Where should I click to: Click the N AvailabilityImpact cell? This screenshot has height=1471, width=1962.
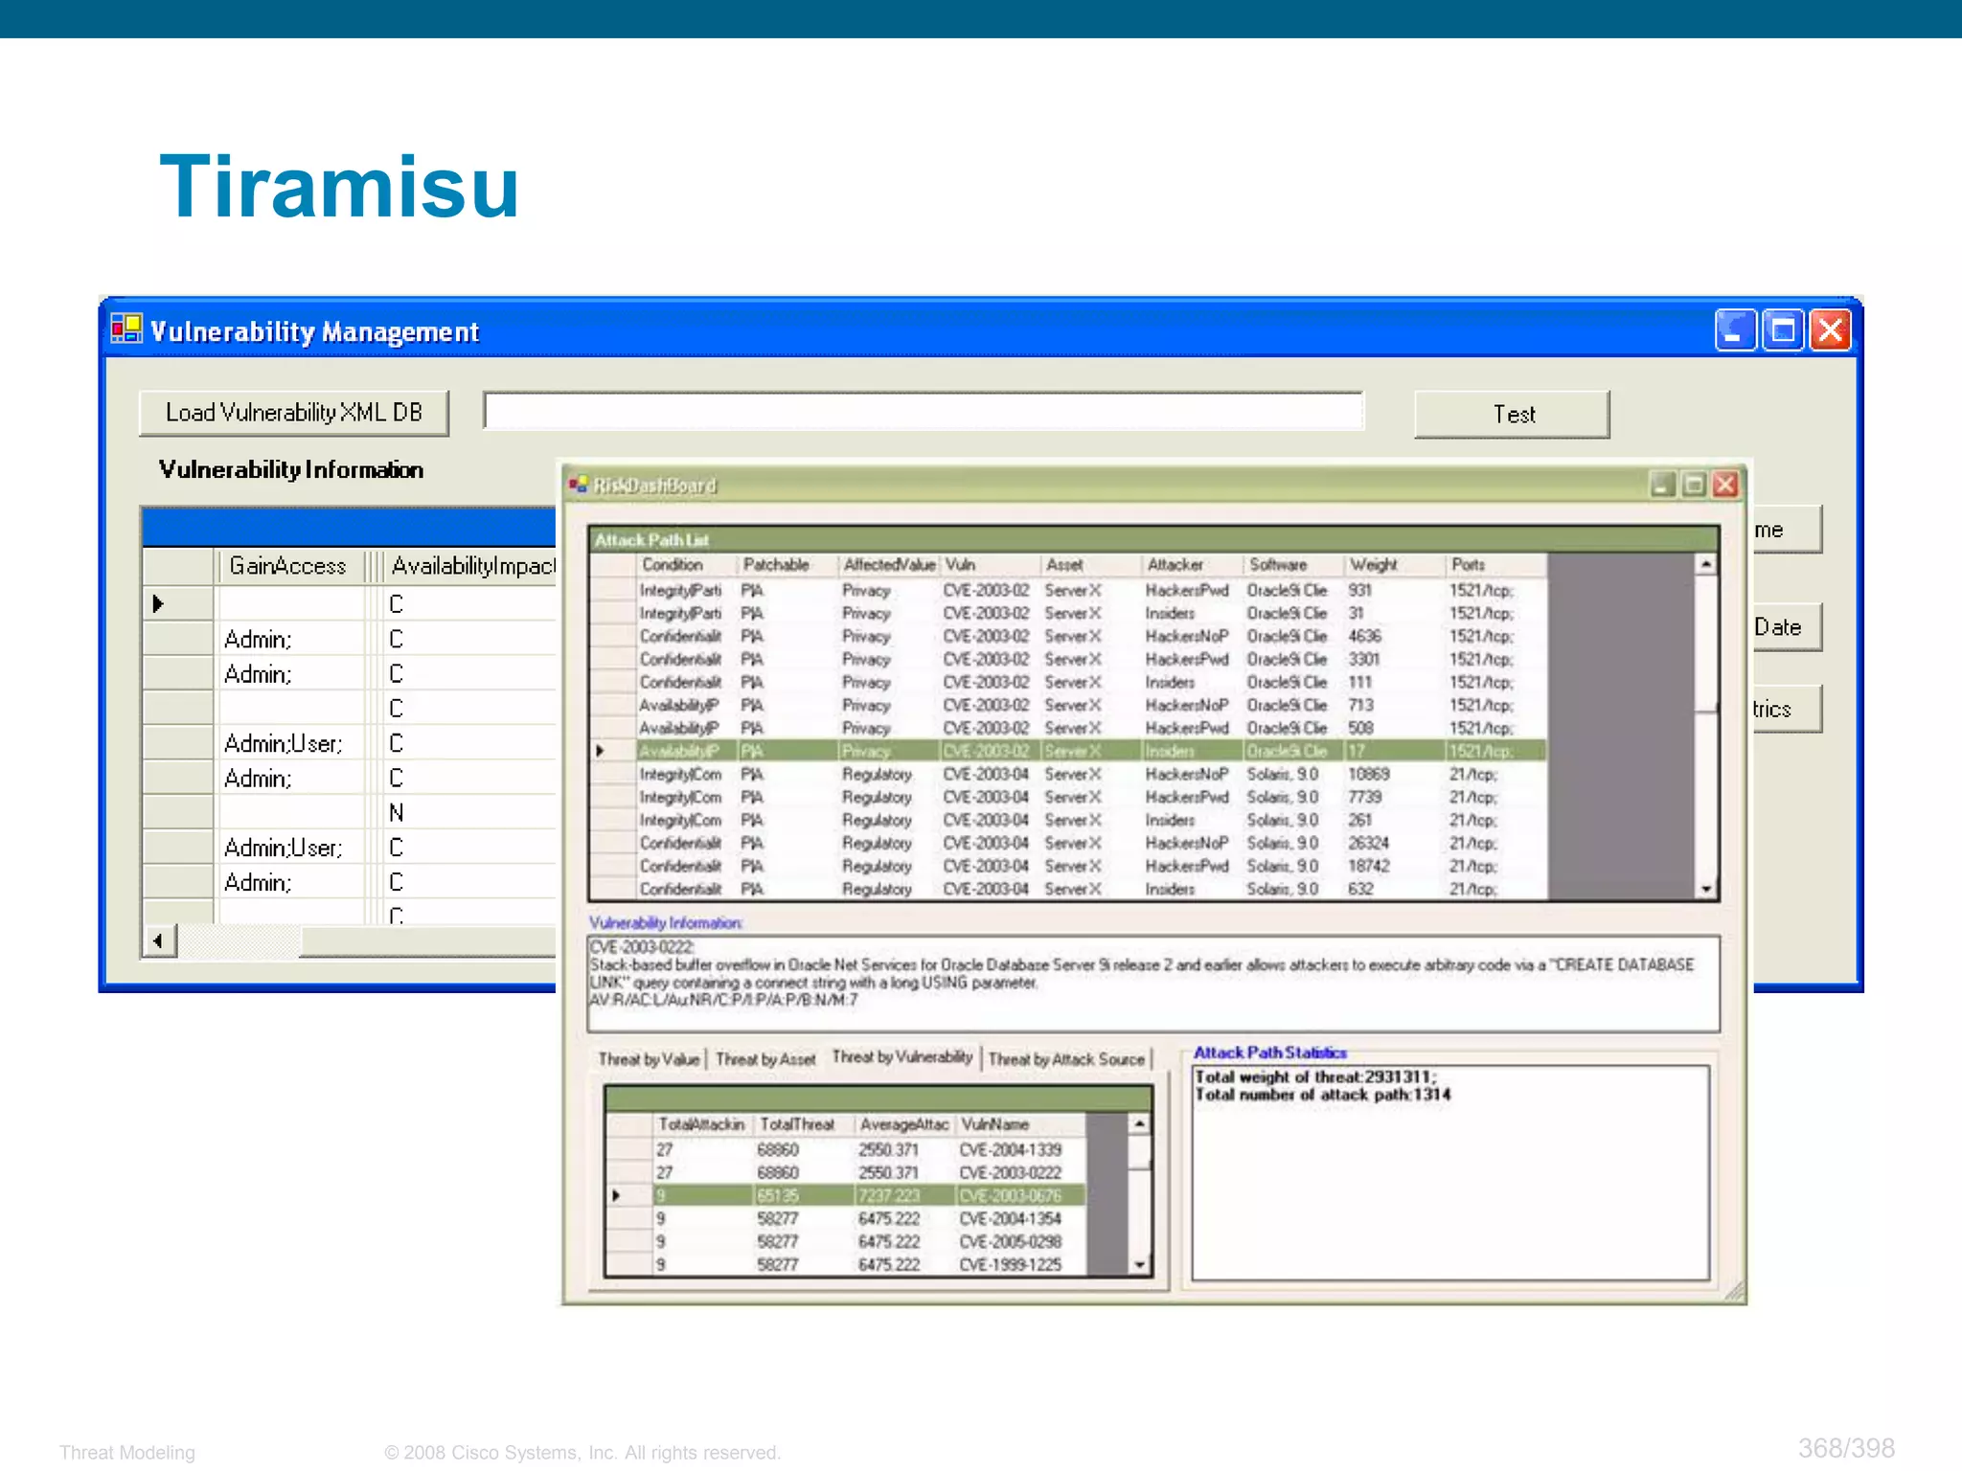(x=469, y=813)
